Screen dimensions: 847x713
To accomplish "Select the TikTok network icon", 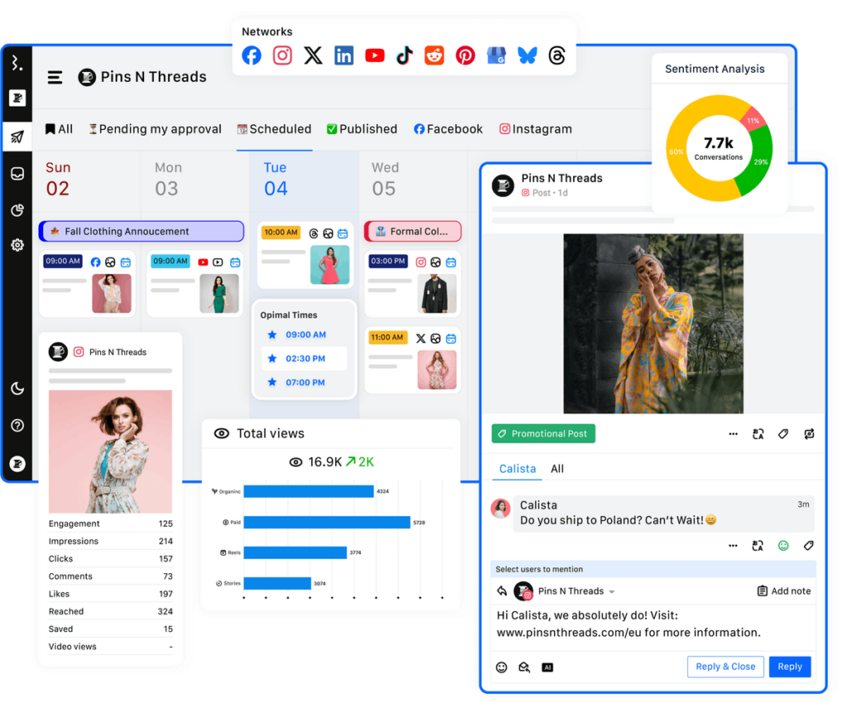I will [x=404, y=55].
